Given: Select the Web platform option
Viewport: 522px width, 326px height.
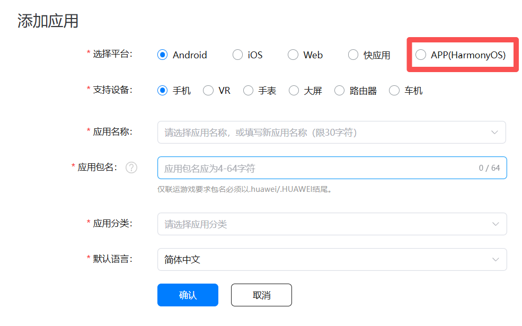Looking at the screenshot, I should tap(293, 55).
